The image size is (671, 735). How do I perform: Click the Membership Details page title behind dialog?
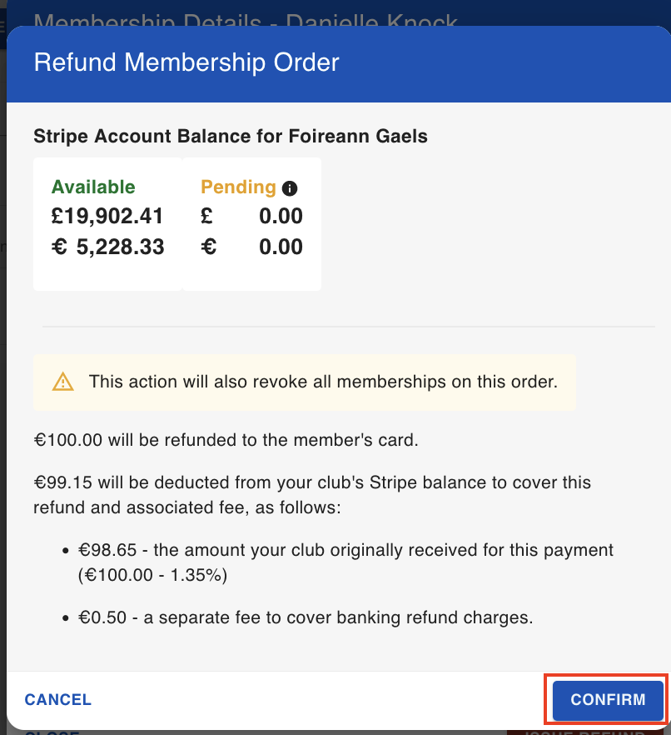pos(246,21)
